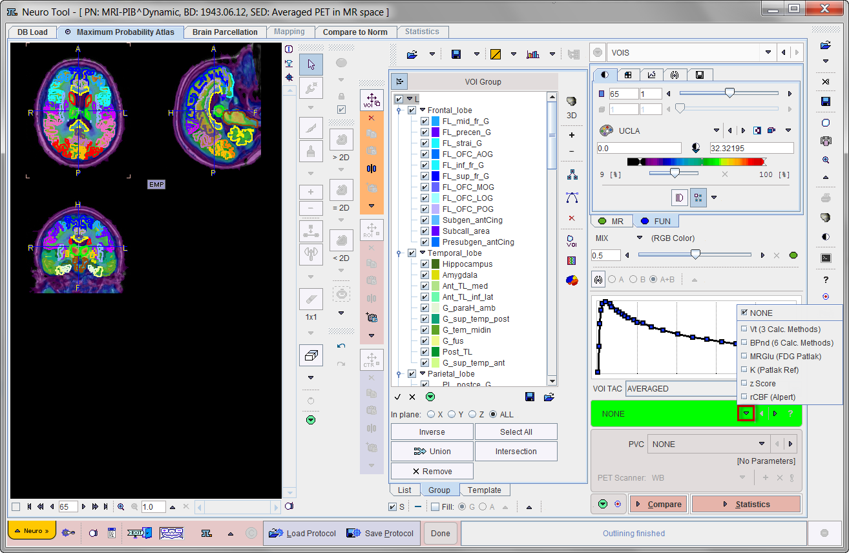Viewport: 849px width, 553px height.
Task: Click the save VOI diskette icon
Action: coord(456,54)
